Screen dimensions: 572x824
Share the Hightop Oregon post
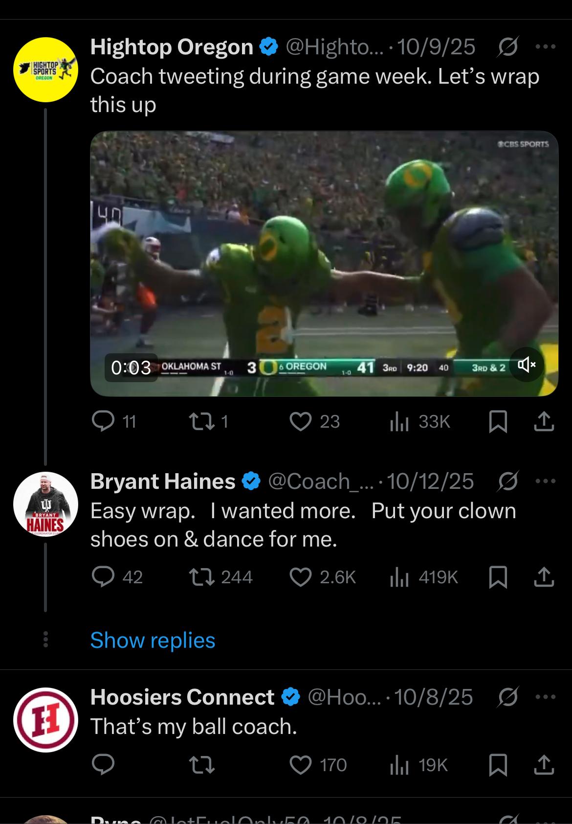click(544, 421)
